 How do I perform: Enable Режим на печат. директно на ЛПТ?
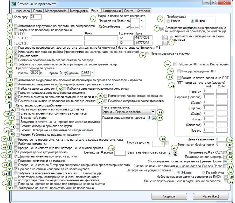pyautogui.click(x=179, y=78)
